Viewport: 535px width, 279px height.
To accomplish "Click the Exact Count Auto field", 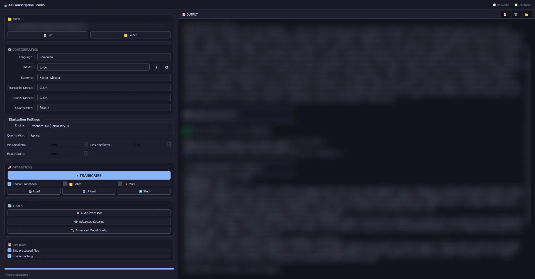I will 67,154.
